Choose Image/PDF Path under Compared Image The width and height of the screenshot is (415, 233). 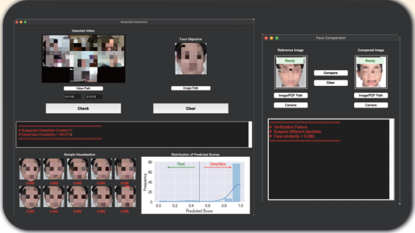pyautogui.click(x=371, y=95)
